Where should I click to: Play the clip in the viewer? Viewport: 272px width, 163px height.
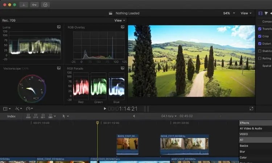coord(105,109)
